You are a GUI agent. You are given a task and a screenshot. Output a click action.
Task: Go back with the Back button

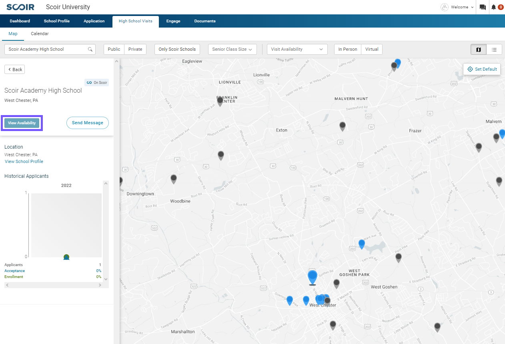[x=15, y=70]
